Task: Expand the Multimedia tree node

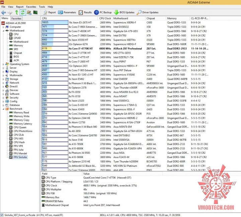Action: 3,75
